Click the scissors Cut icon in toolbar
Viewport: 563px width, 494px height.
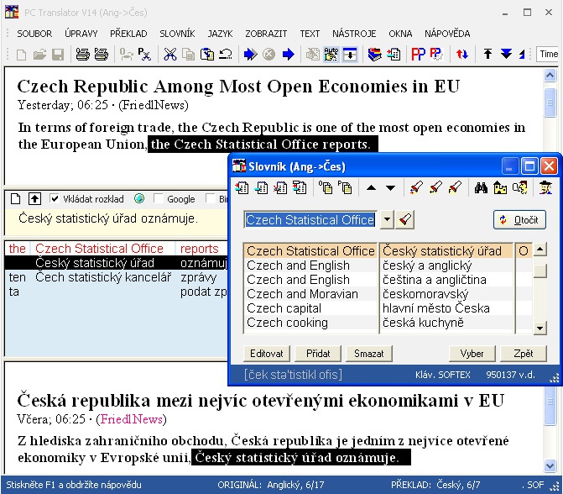coord(169,55)
